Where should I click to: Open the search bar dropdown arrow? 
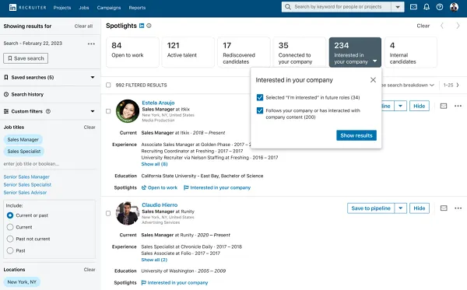(x=398, y=7)
